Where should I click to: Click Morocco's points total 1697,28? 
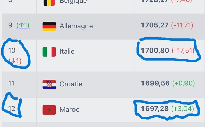coord(155,109)
